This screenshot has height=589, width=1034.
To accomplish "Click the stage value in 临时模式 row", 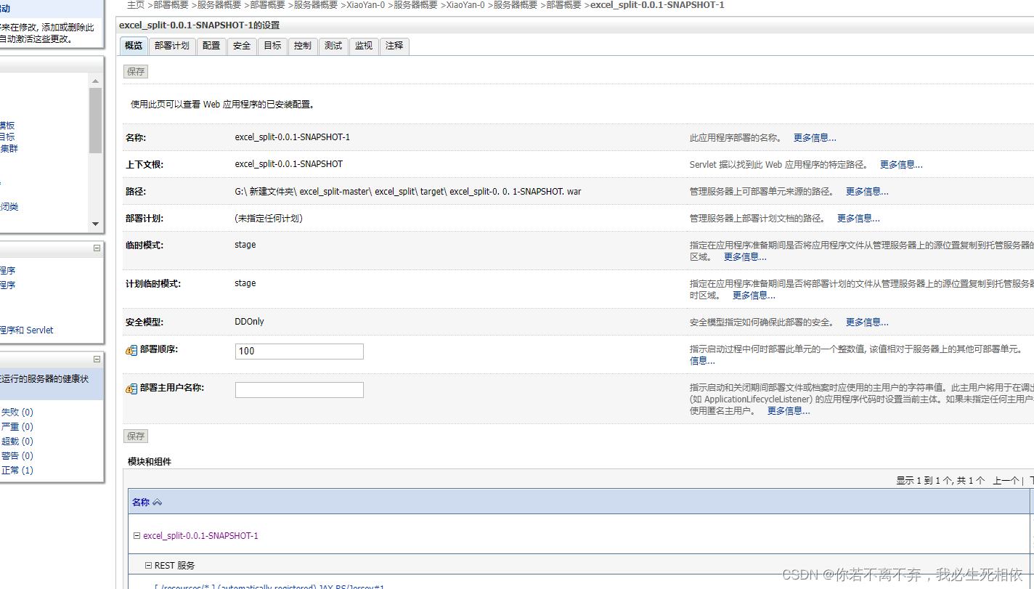I will click(245, 245).
